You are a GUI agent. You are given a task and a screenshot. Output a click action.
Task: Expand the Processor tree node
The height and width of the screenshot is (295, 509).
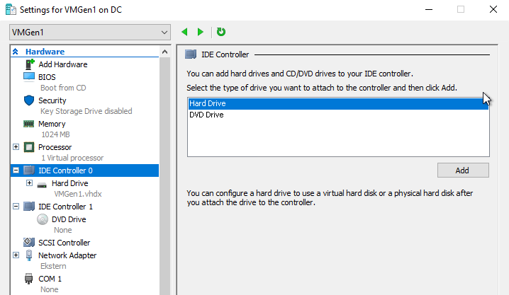tap(16, 147)
